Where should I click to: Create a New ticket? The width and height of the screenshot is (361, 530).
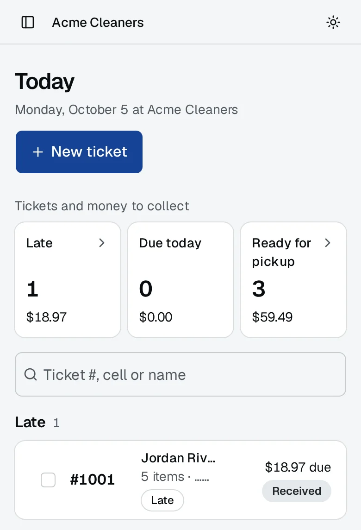[x=79, y=152]
